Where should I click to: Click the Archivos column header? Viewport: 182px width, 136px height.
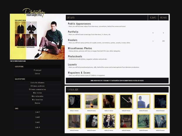pos(164,18)
